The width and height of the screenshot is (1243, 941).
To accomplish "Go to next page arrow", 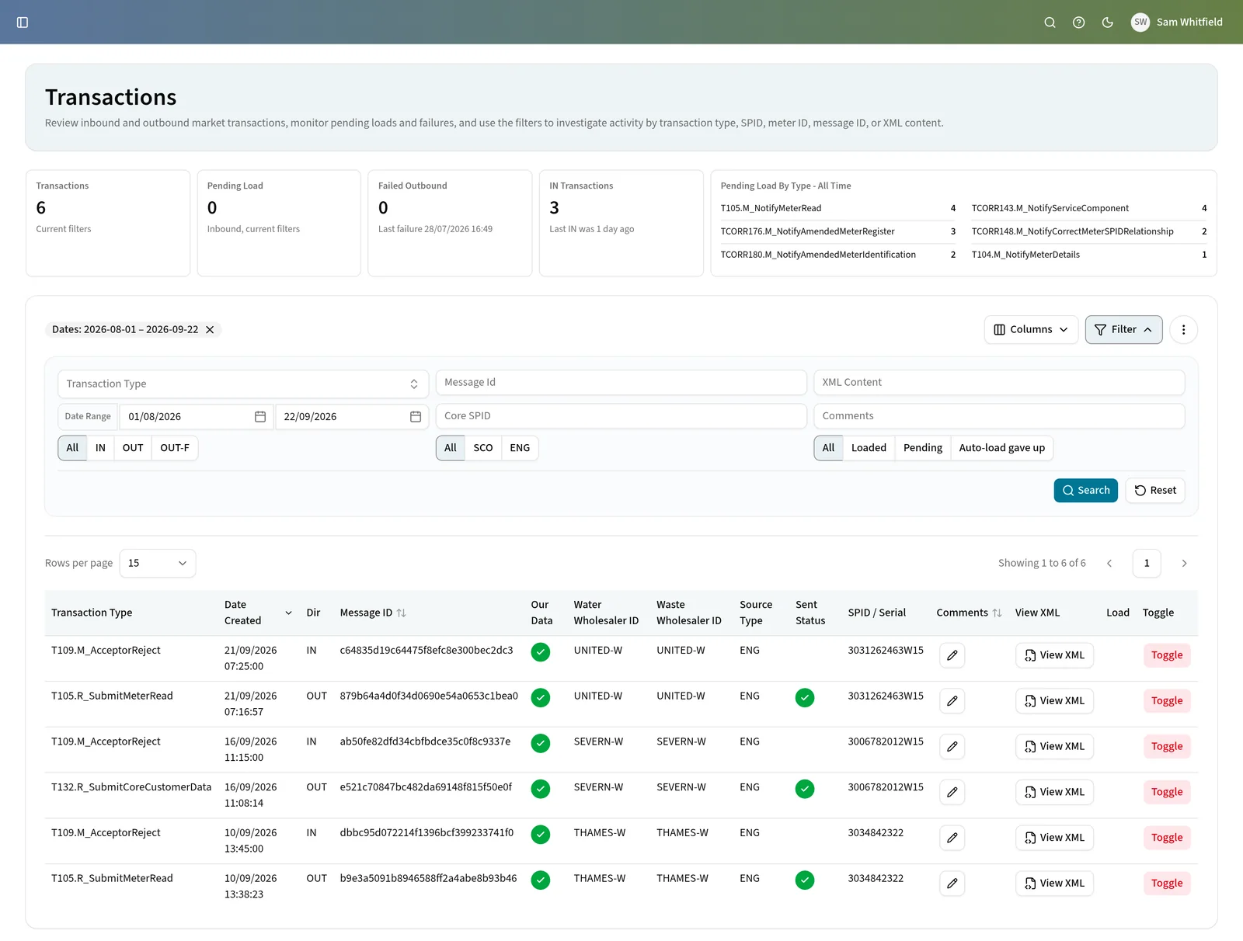I will tap(1184, 564).
